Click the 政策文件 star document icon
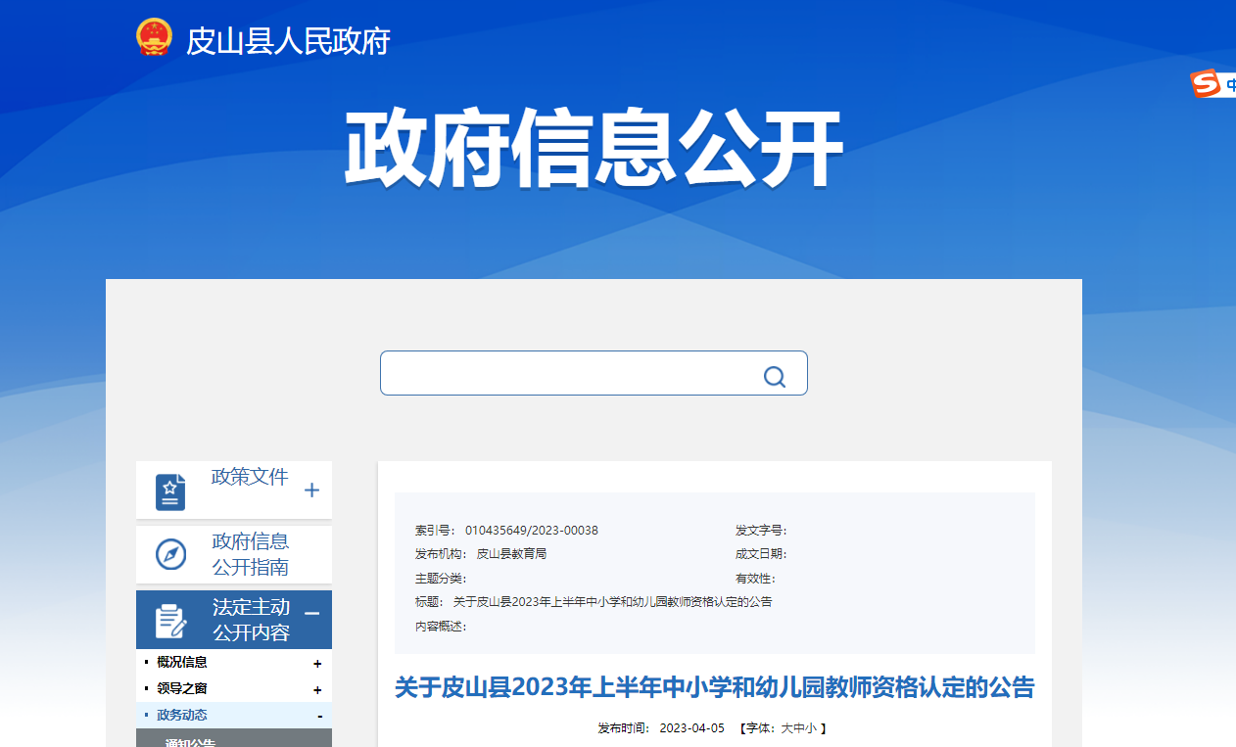This screenshot has width=1236, height=747. (x=170, y=491)
